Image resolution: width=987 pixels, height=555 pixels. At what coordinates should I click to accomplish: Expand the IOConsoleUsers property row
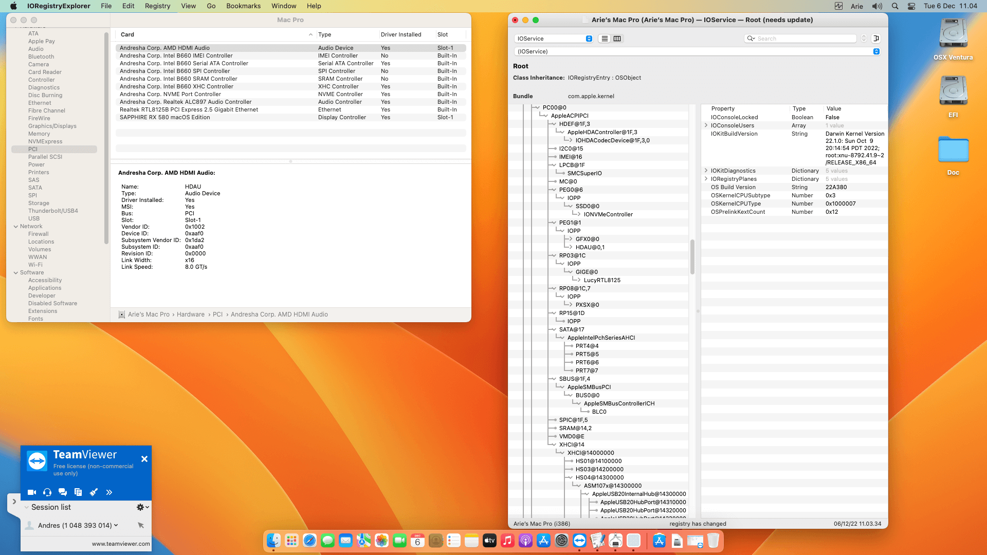coord(706,125)
